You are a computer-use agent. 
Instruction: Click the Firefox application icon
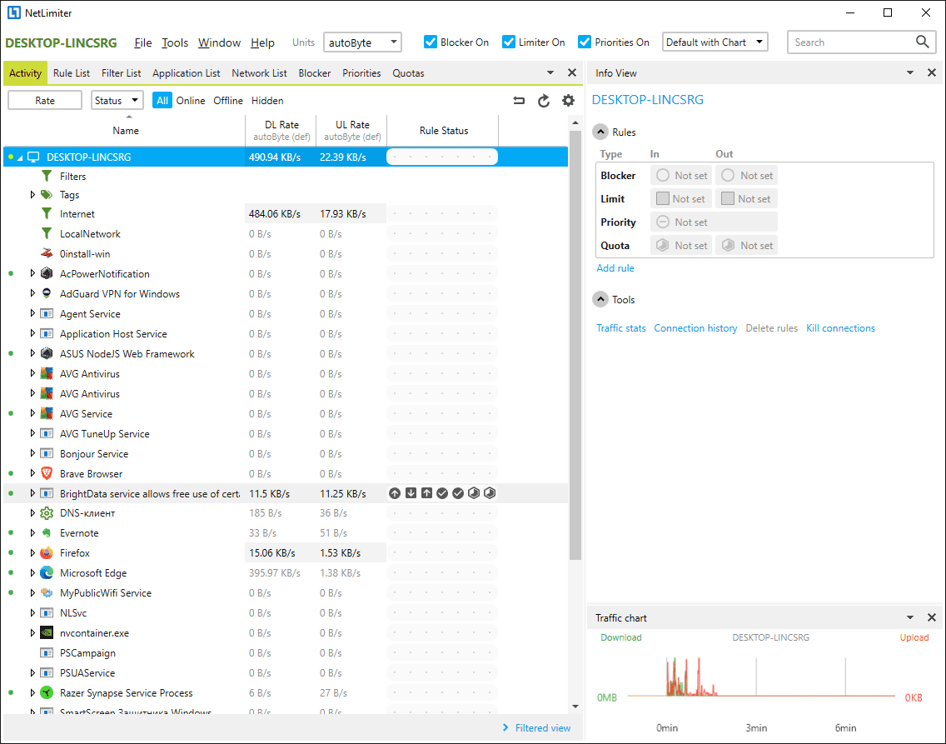(x=47, y=552)
